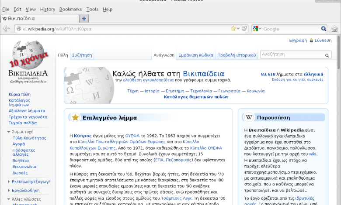
Task: Click the ελεύθερη εγκυκλοπαίδεια link
Action: [x=148, y=80]
